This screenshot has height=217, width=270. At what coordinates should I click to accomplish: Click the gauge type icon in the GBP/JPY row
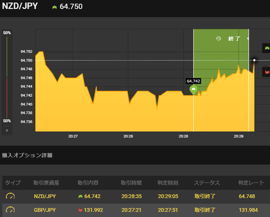[x=10, y=210]
